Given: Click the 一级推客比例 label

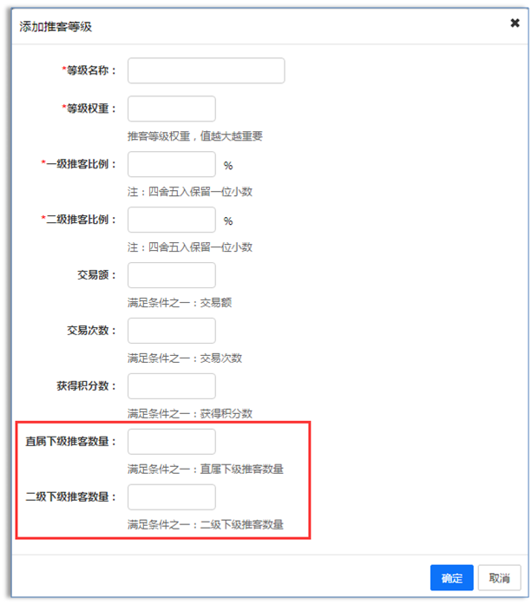Looking at the screenshot, I should click(78, 164).
